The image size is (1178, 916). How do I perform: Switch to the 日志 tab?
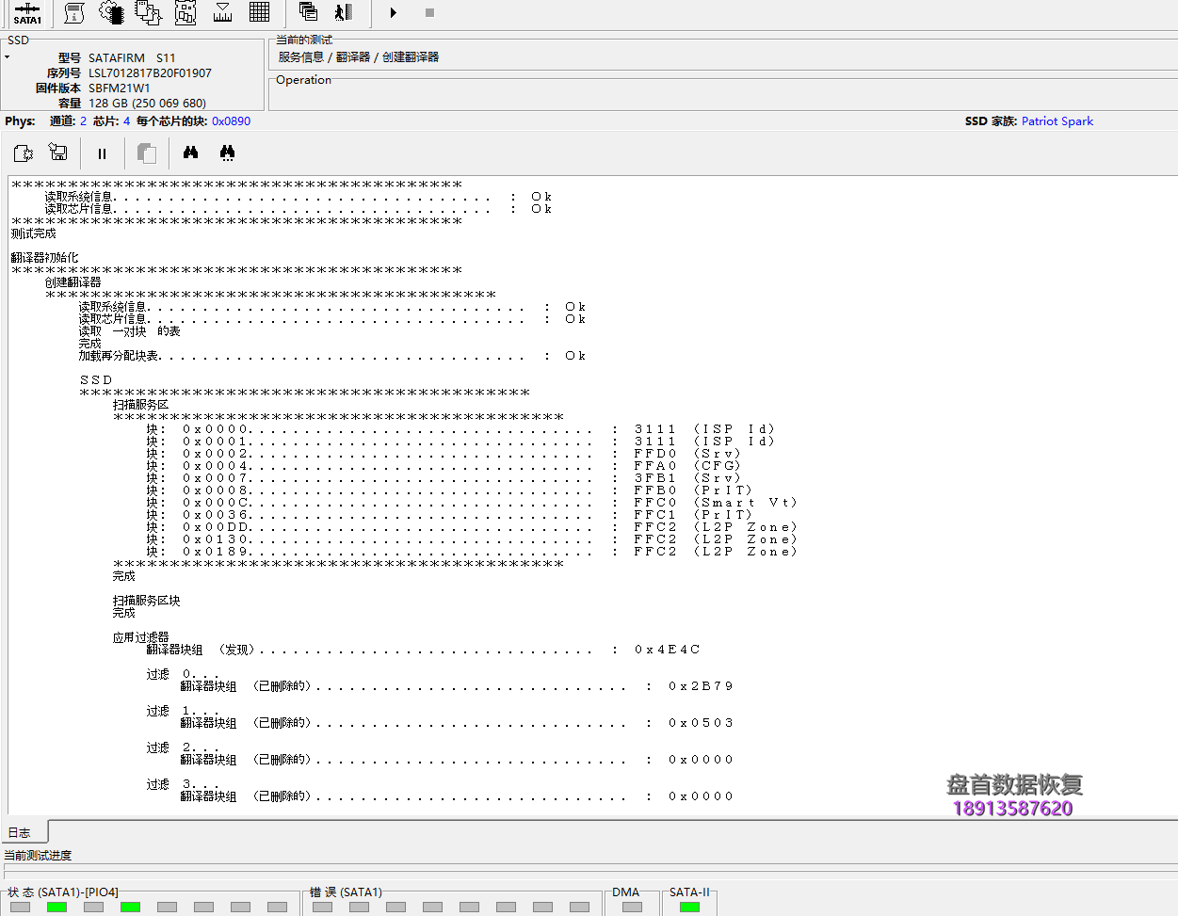20,832
